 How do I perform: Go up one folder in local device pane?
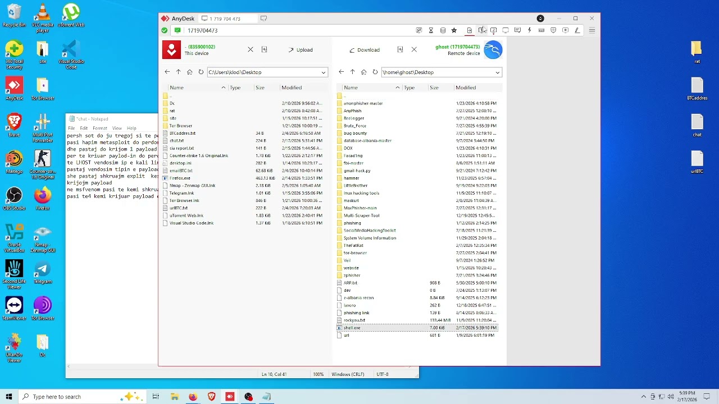point(178,72)
